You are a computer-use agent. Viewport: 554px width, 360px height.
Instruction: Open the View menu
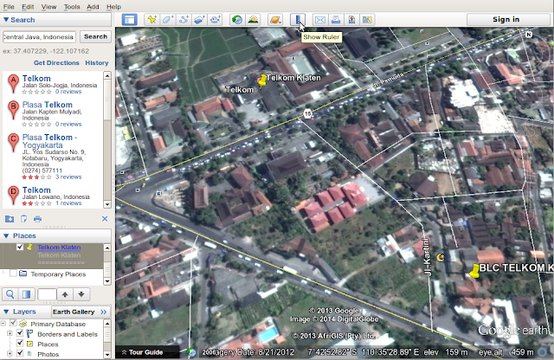click(48, 7)
